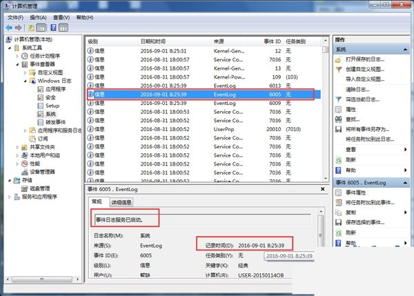This screenshot has width=414, height=296.
Task: Open the 应用程序 log
Action: pos(55,89)
